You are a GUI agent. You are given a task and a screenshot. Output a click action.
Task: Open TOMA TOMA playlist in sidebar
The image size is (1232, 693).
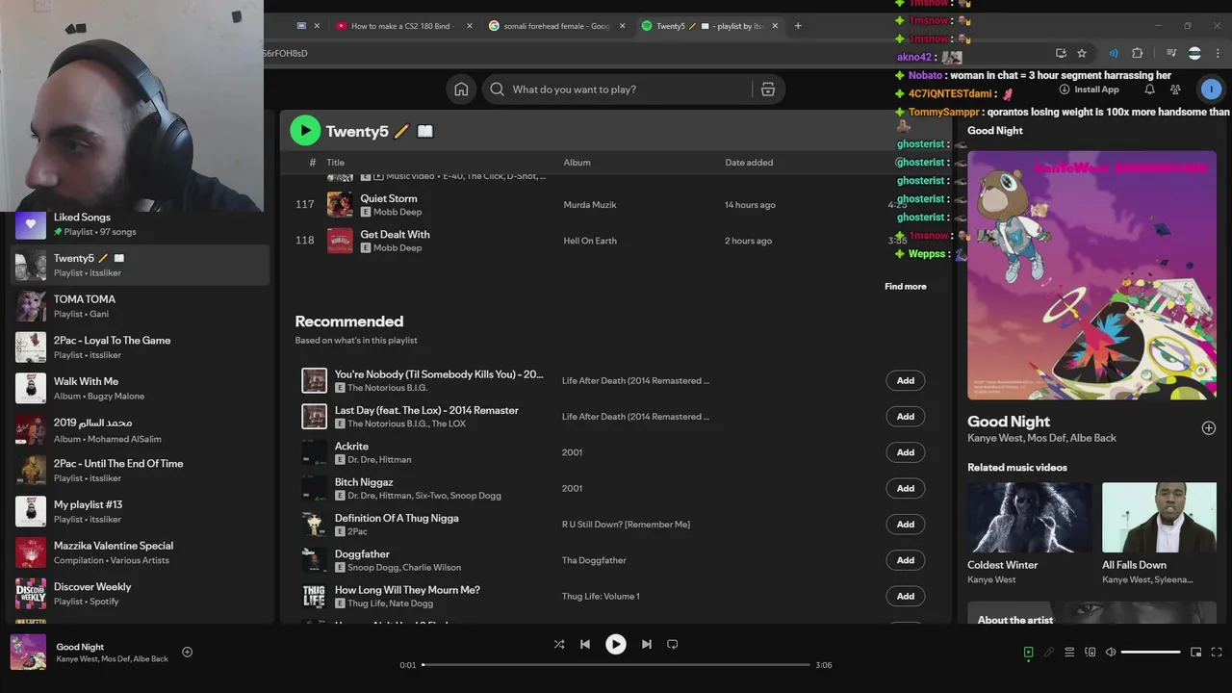(x=140, y=306)
